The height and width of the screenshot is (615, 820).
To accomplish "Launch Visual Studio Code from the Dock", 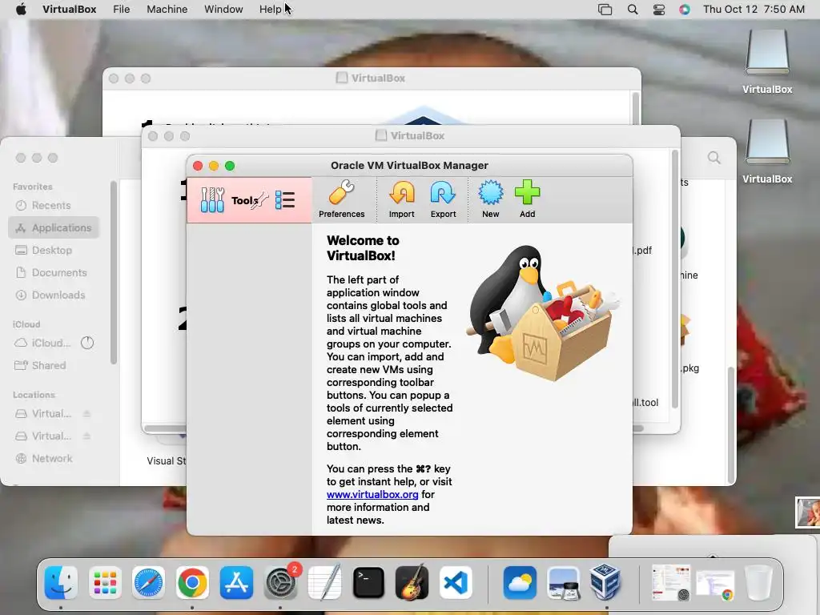I will pyautogui.click(x=456, y=582).
